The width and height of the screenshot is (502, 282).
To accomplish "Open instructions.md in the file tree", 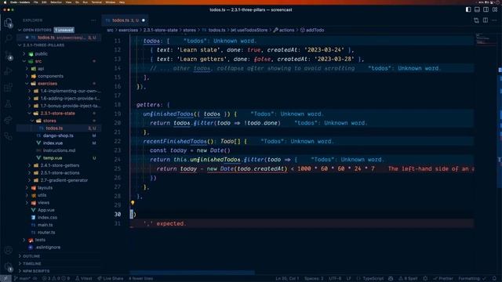I will [59, 150].
